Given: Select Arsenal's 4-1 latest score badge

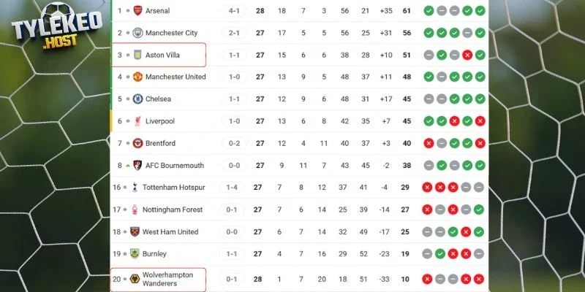Looking at the screenshot, I should pos(233,11).
